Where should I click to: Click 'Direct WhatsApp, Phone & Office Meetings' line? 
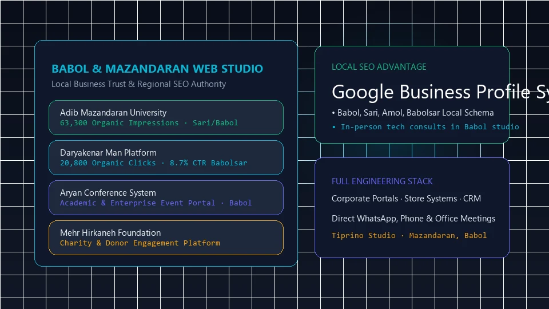pyautogui.click(x=413, y=219)
